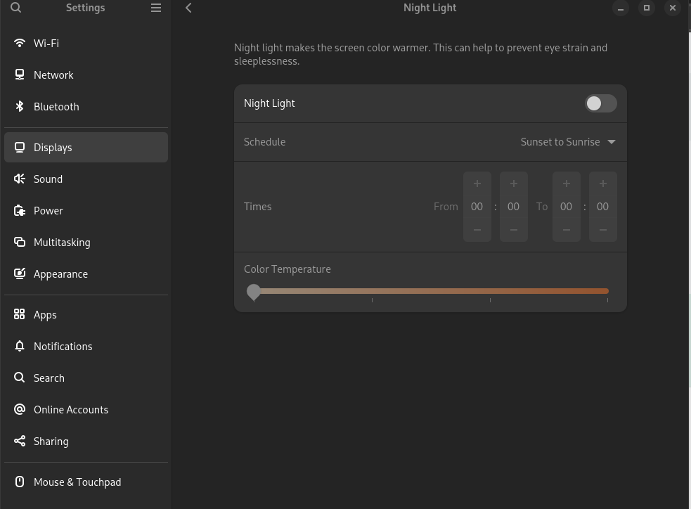691x509 pixels.
Task: Increase the From minutes value
Action: point(513,183)
